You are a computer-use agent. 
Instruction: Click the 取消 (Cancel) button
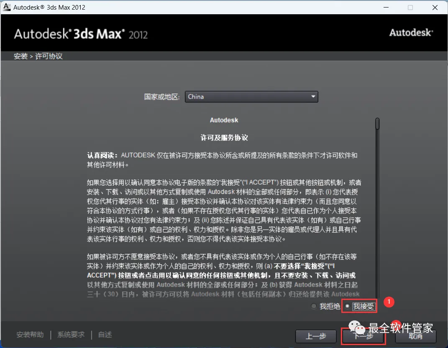(416, 336)
